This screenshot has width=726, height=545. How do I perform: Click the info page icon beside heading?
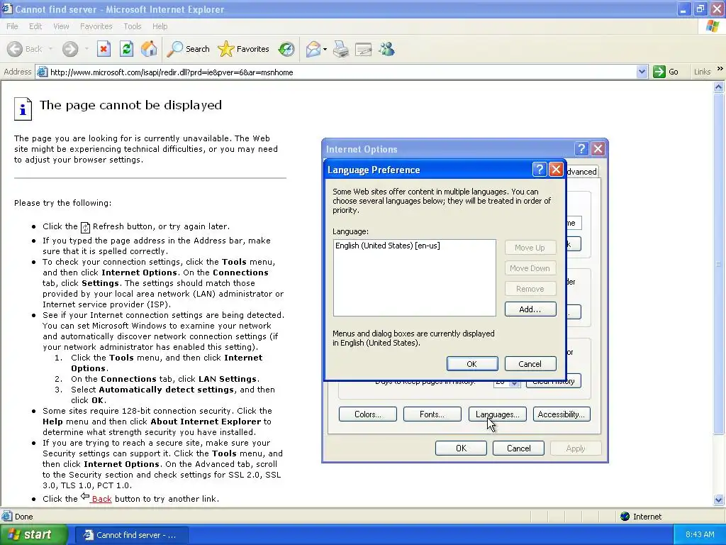pos(23,109)
